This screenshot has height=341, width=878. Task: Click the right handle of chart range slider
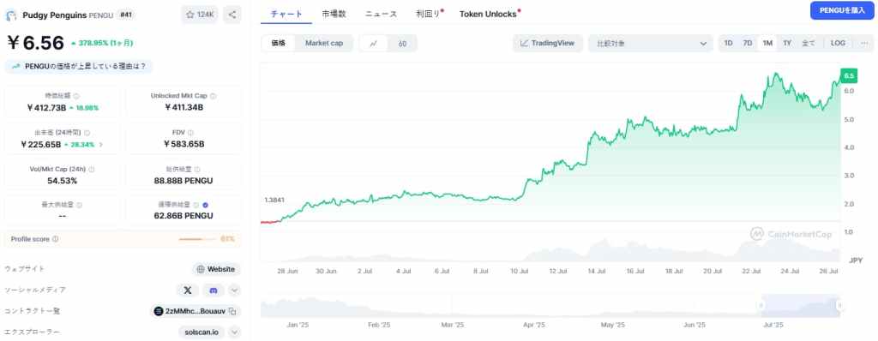840,305
